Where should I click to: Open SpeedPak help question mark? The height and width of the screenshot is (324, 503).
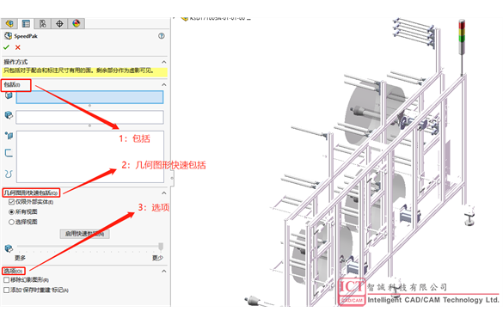pos(162,36)
